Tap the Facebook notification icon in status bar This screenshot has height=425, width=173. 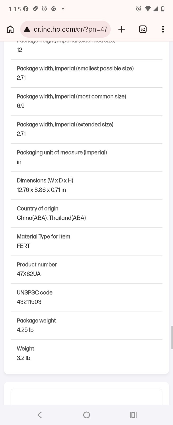point(26,9)
